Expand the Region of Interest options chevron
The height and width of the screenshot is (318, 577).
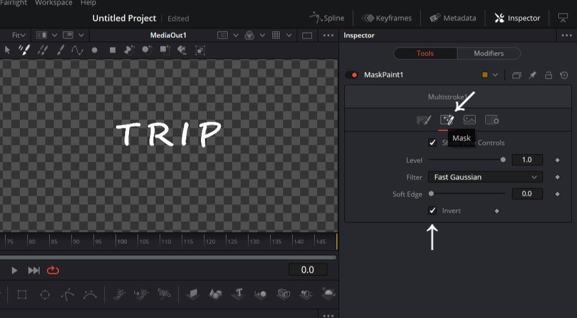tap(236, 35)
